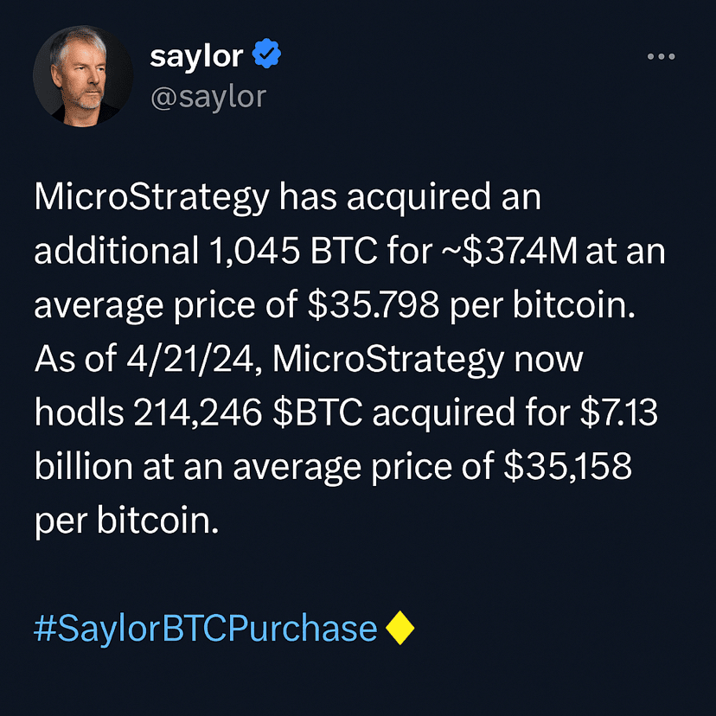Open the #SaylorBTCPurchase hashtag
This screenshot has height=716, width=716.
click(x=206, y=629)
